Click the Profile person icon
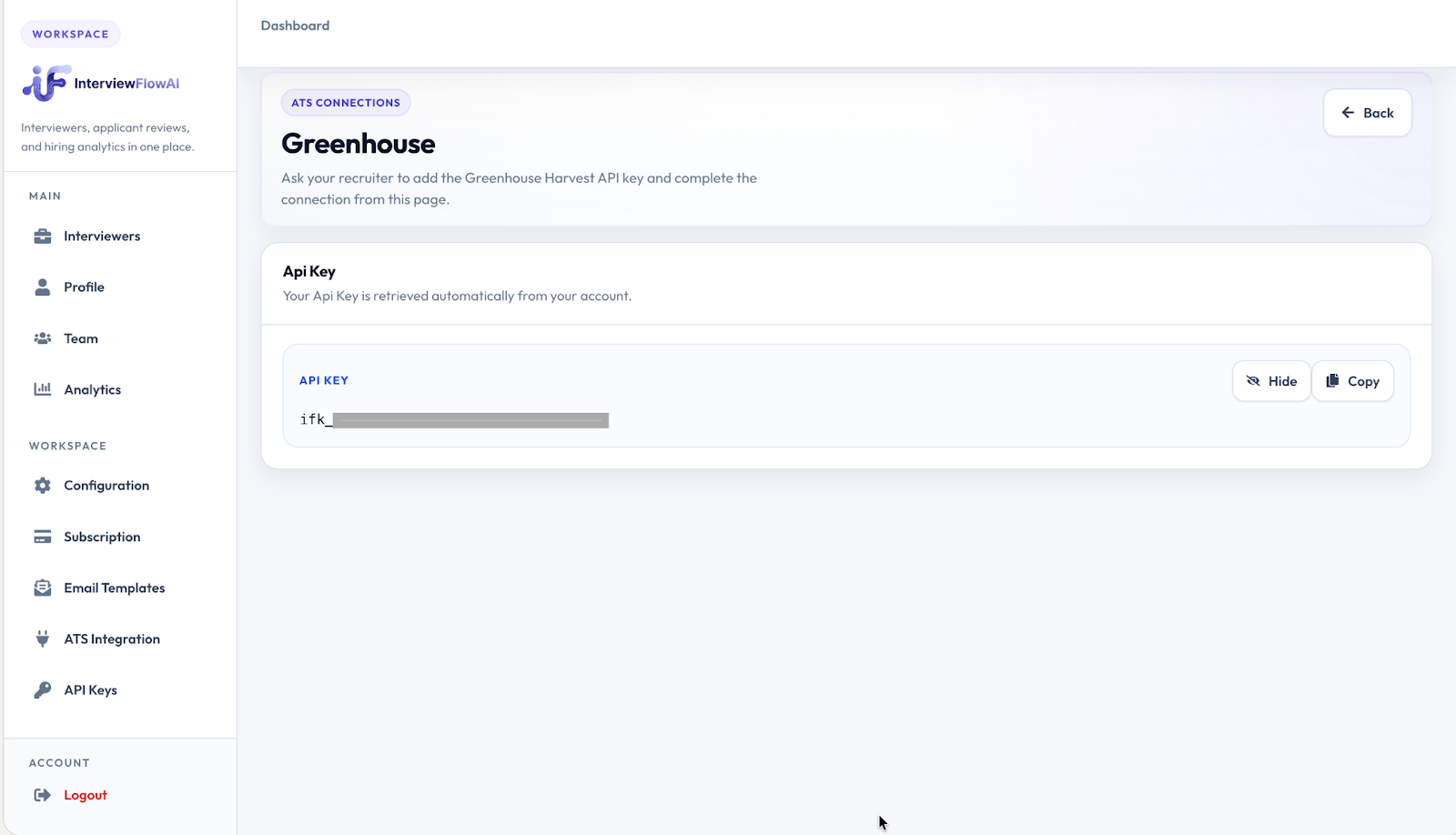The height and width of the screenshot is (835, 1456). coord(43,287)
